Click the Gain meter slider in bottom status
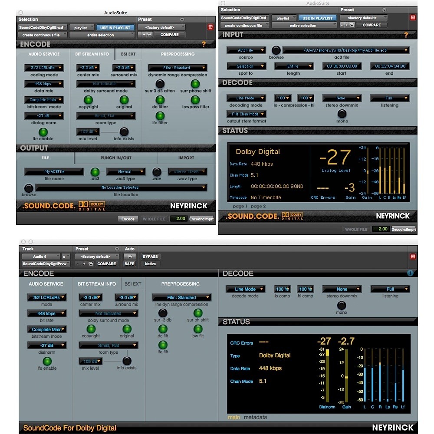This screenshot has height=434, width=434. [346, 377]
